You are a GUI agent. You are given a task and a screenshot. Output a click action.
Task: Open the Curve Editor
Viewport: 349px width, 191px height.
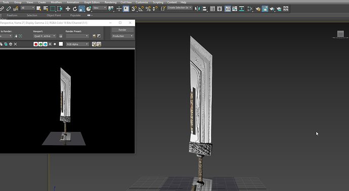pos(235,9)
